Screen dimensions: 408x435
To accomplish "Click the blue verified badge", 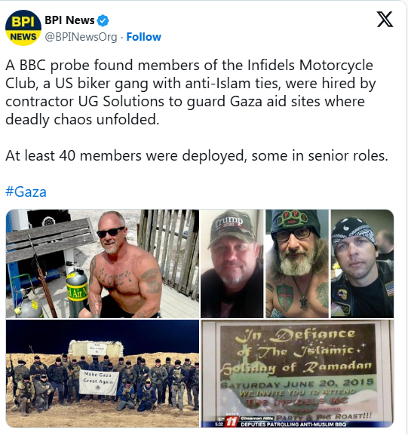I will tap(103, 20).
